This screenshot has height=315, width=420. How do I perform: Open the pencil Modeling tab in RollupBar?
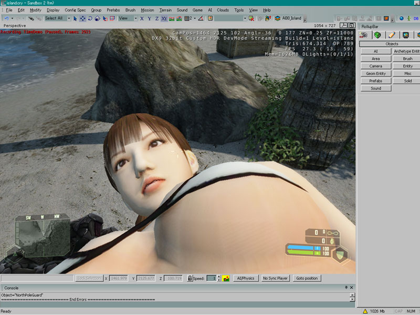pos(392,35)
